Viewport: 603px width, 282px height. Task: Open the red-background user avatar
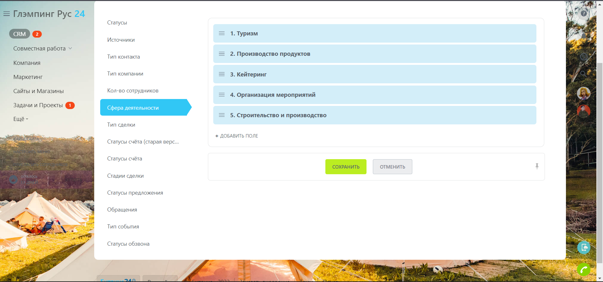584,111
